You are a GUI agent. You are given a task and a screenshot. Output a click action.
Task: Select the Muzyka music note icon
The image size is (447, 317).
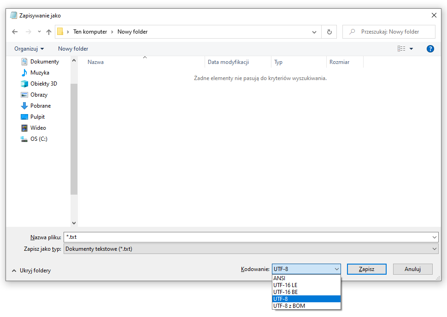[24, 72]
